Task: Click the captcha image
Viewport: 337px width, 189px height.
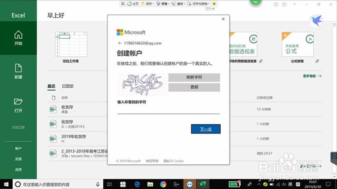Action: (142, 84)
